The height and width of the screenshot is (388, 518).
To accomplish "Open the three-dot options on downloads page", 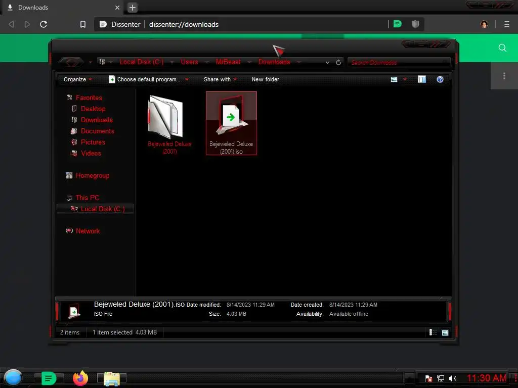I will click(504, 76).
